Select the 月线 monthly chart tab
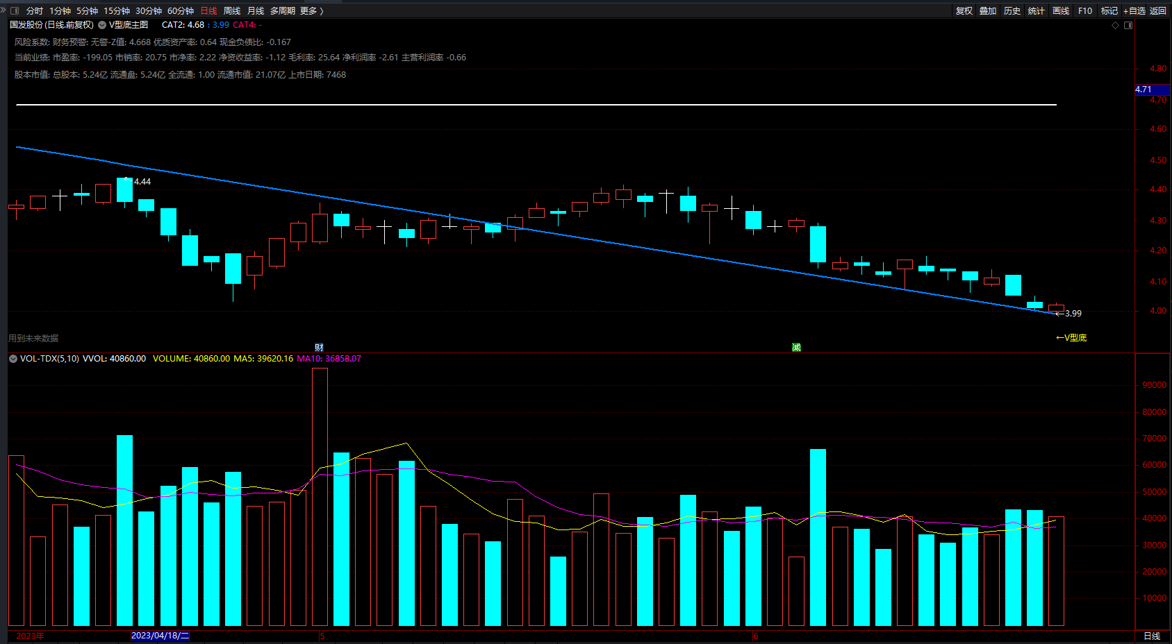 256,10
